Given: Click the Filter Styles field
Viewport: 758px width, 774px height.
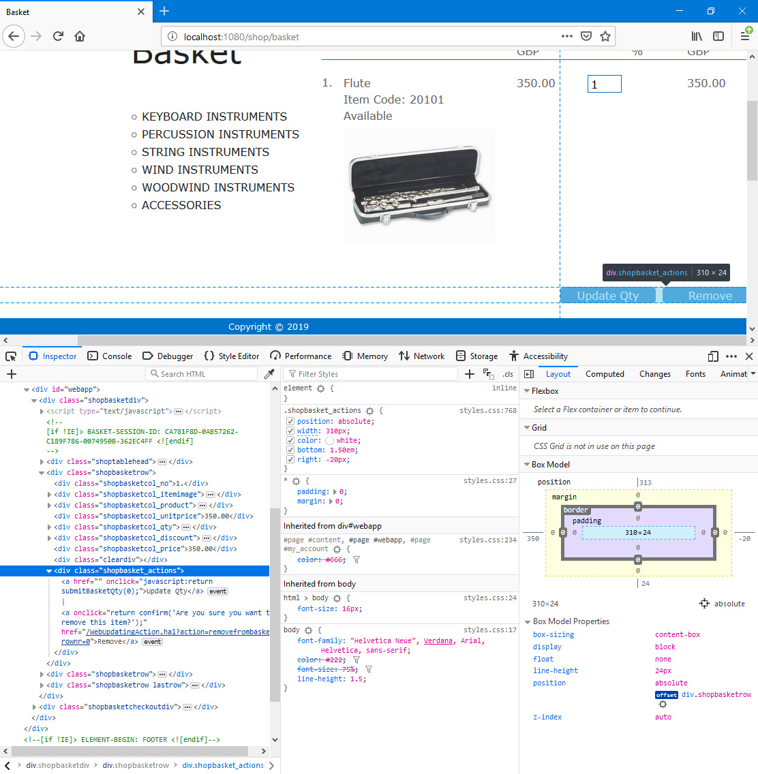Looking at the screenshot, I should 370,374.
